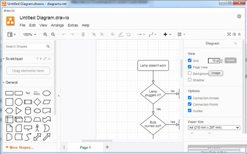This screenshot has width=247, height=154.
Task: Toggle the Page View checkbox
Action: pyautogui.click(x=190, y=67)
